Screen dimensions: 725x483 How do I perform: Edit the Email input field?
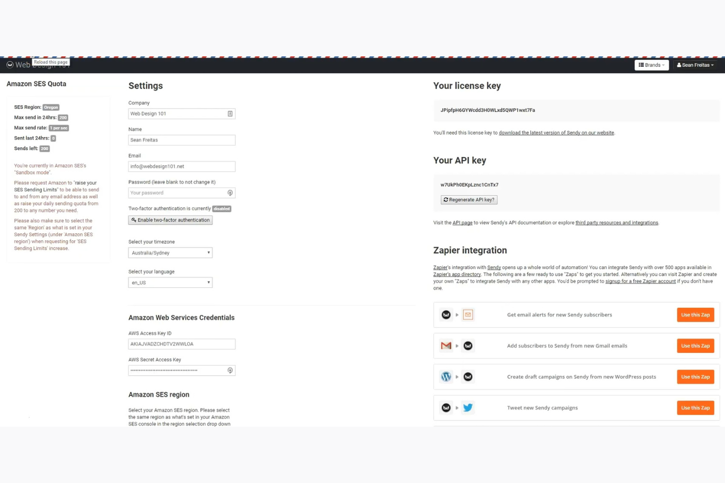pyautogui.click(x=182, y=166)
